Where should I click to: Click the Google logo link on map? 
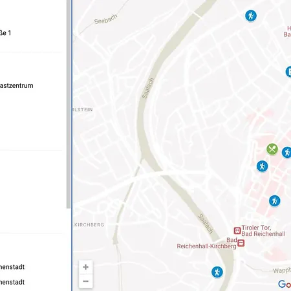(x=285, y=284)
